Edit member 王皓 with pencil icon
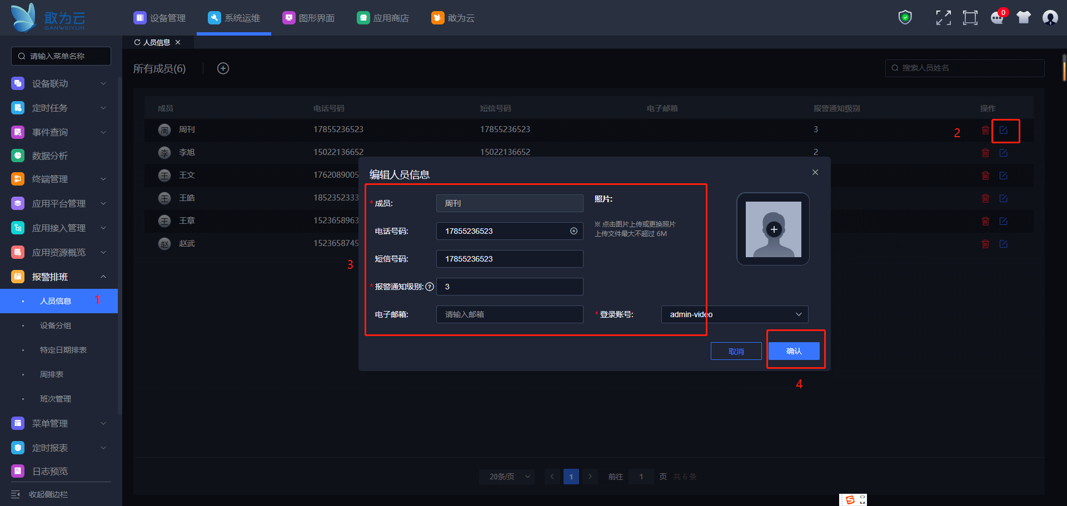The image size is (1067, 506). click(1004, 198)
